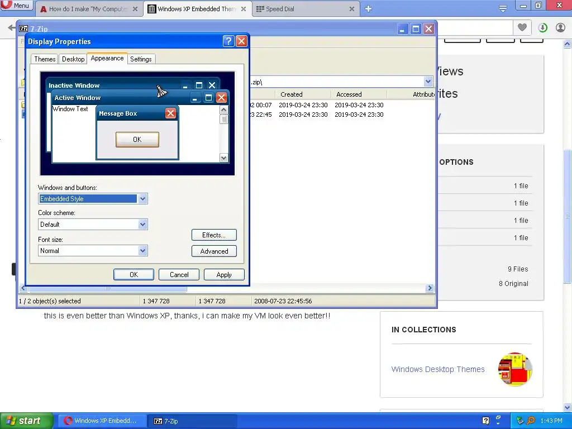Click Apply in Display Properties
This screenshot has width=572, height=429.
click(224, 274)
